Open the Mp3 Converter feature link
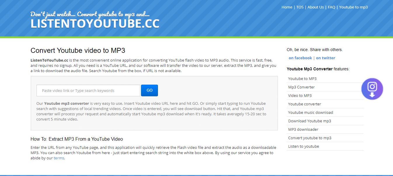Screen dimensions: 393x176 pos(301,87)
